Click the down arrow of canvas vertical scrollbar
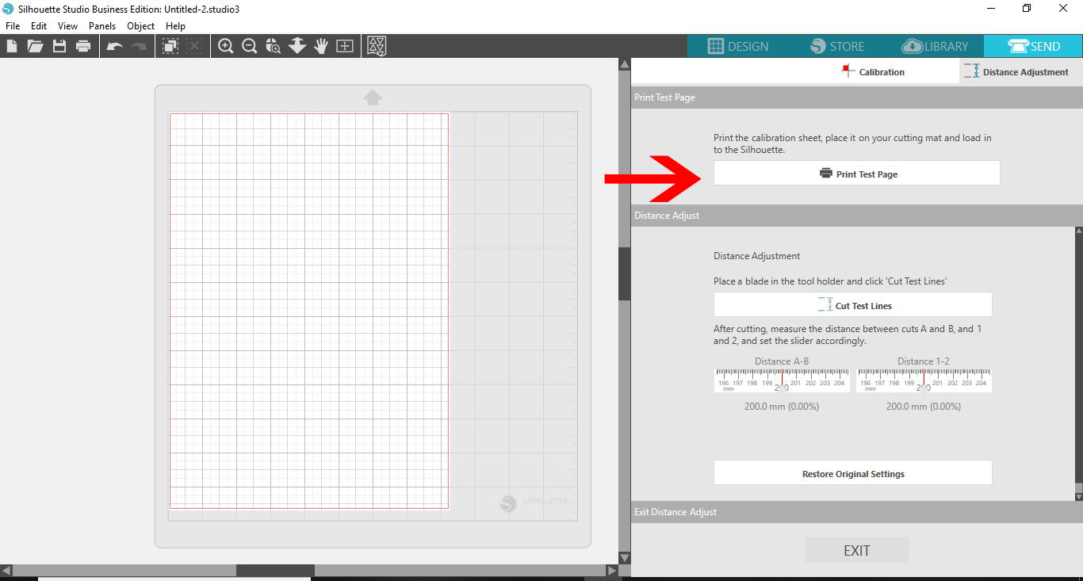Viewport: 1083px width, 581px height. point(624,558)
